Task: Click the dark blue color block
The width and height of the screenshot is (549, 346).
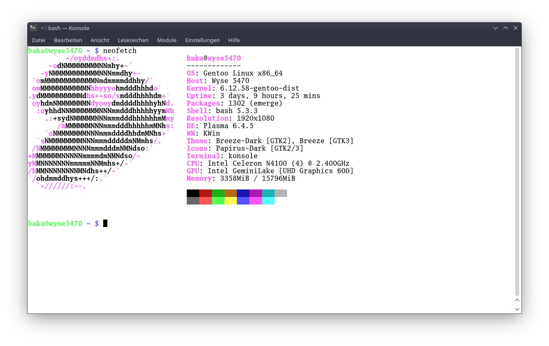Action: coord(243,193)
